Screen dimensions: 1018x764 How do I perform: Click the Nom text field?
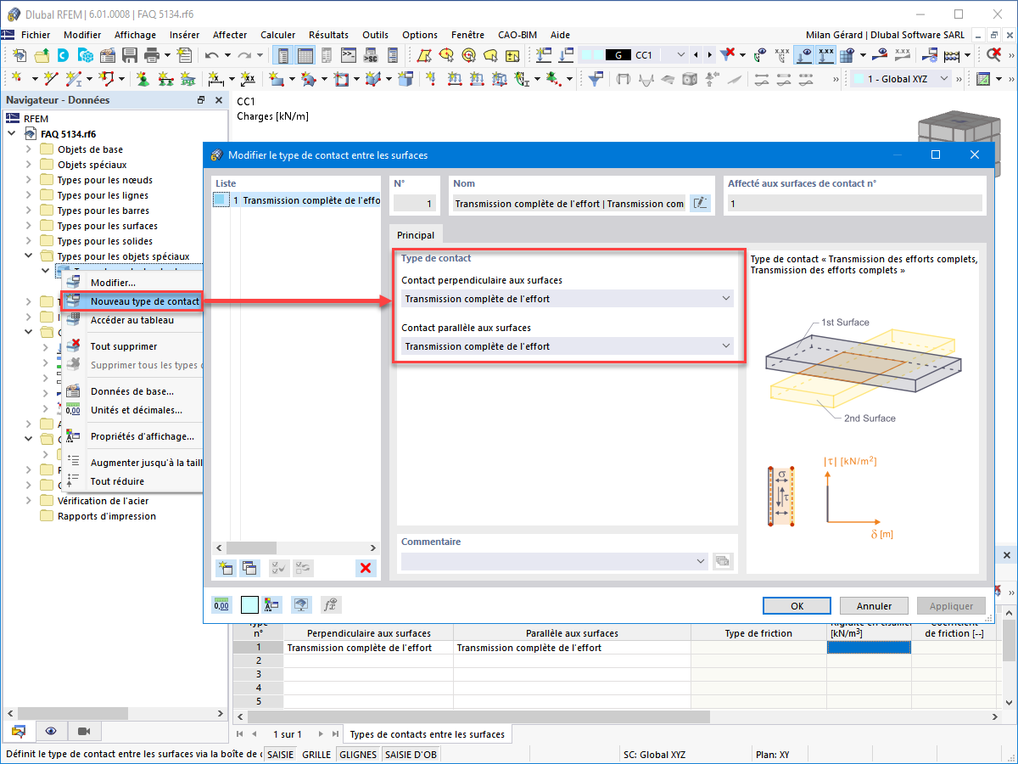[x=568, y=204]
